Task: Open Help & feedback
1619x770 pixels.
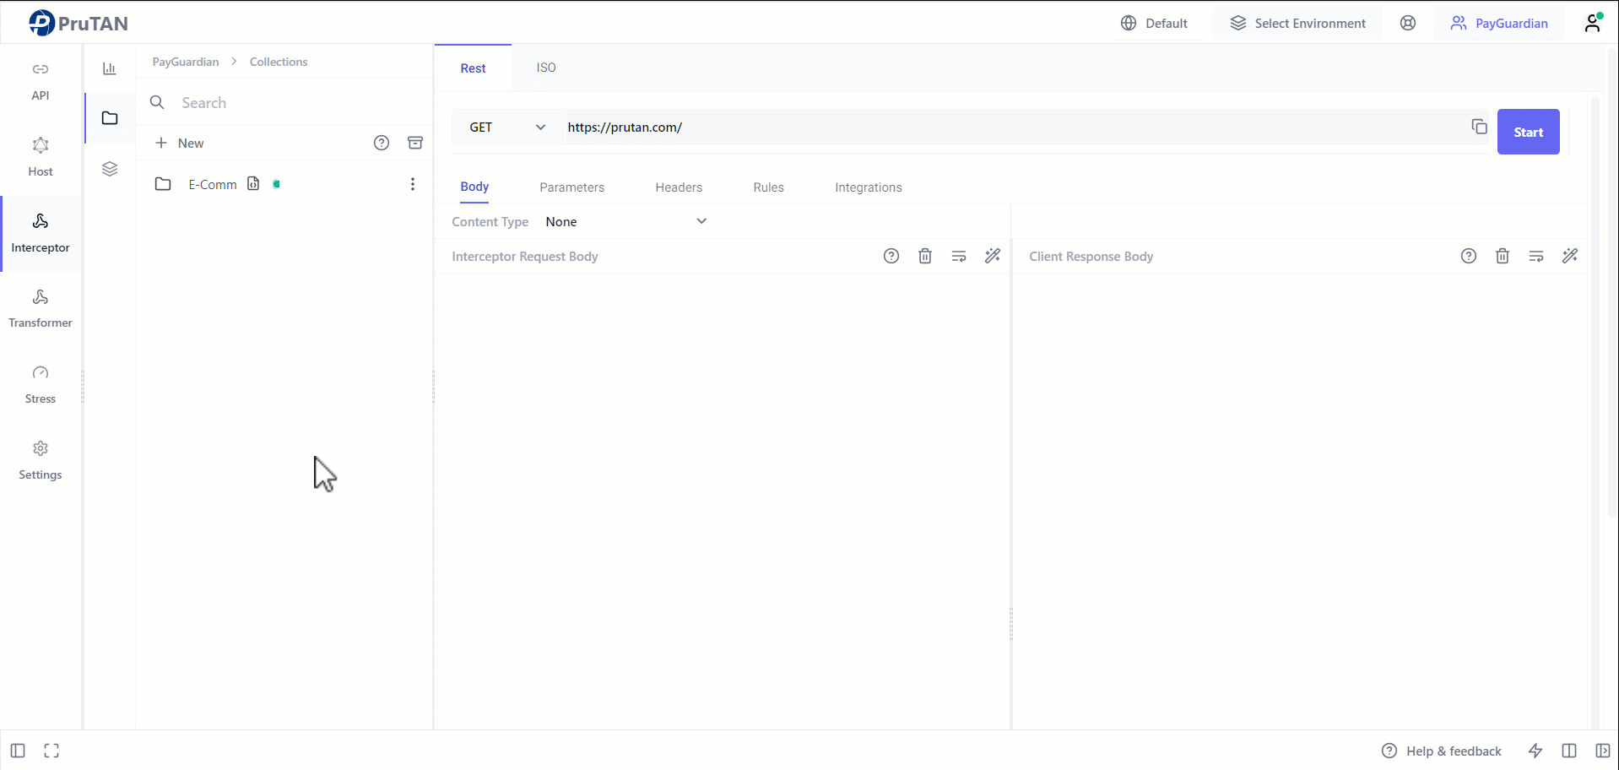Action: [1442, 751]
